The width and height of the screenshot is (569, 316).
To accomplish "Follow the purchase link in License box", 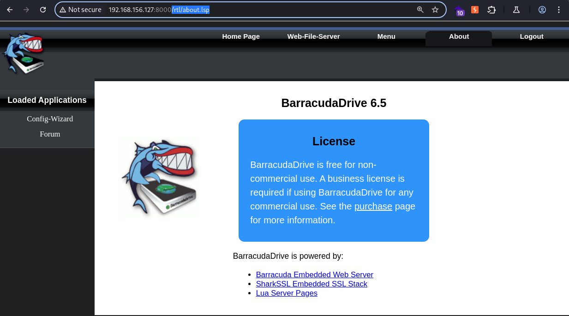I will pos(373,206).
